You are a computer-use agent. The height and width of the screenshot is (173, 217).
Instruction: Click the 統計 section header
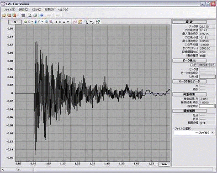pos(190,22)
